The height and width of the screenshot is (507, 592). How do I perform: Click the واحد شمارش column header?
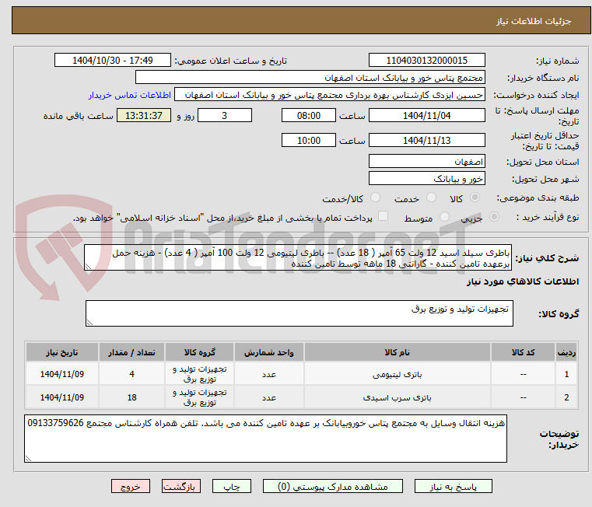(x=269, y=352)
